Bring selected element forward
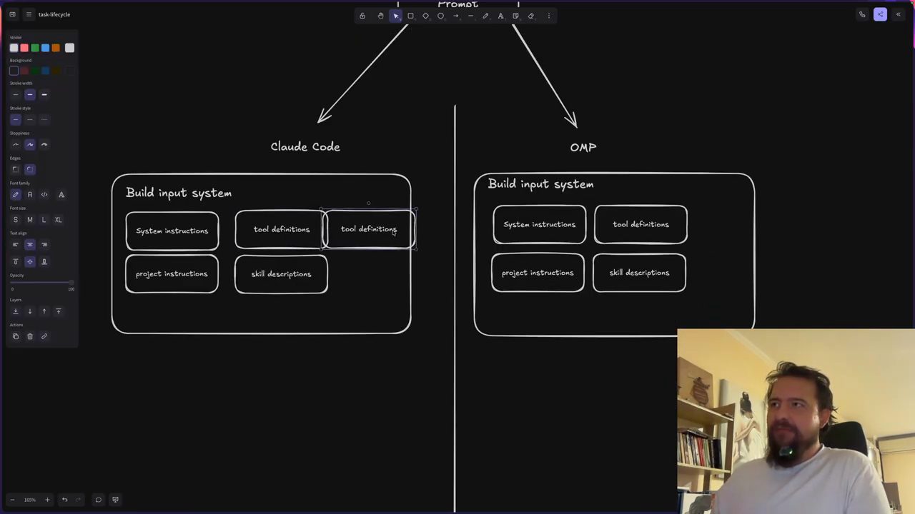Screen dimensions: 915x514 click(x=44, y=311)
